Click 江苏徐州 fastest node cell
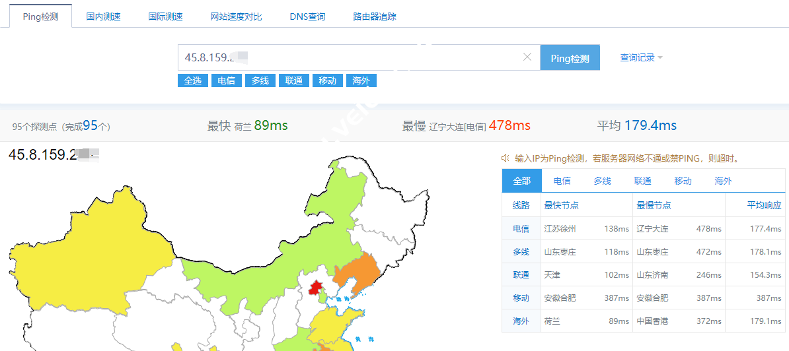Screen dimensions: 789x351 tap(560, 229)
